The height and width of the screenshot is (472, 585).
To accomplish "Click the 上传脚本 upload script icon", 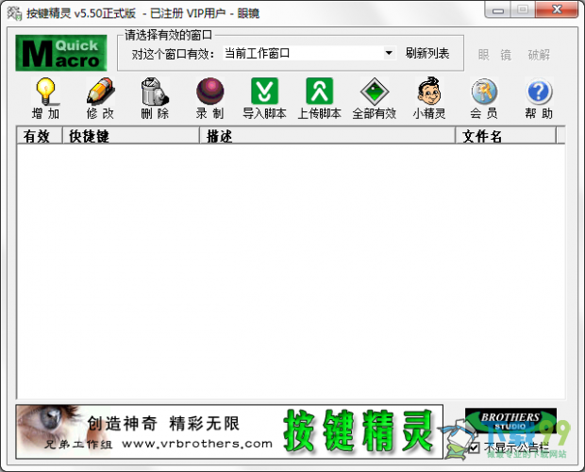I will (319, 92).
